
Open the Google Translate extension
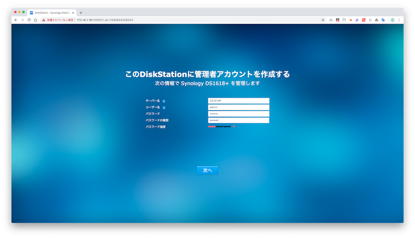tap(383, 20)
